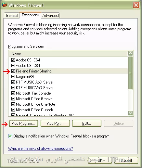
Task: Select the Microsoft Fax Console entry text
Action: [33, 93]
